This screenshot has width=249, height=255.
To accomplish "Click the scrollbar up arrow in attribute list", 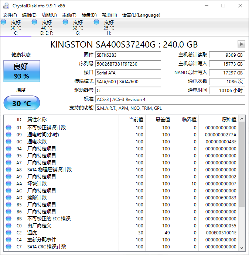I will (242, 119).
